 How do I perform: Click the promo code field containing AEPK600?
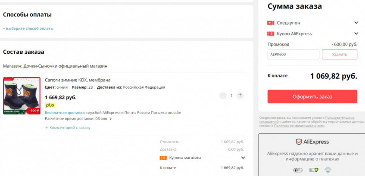[293, 54]
